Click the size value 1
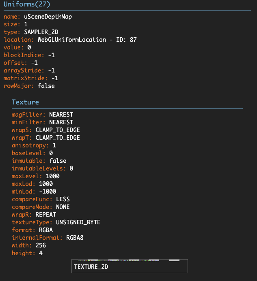This screenshot has width=257, height=281. pyautogui.click(x=26, y=24)
